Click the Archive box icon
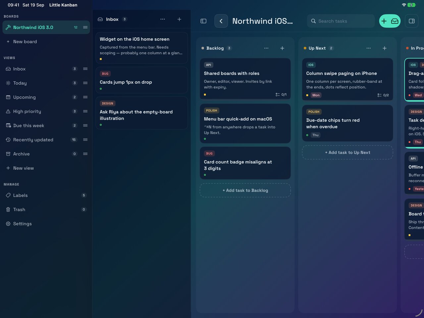 tap(8, 154)
